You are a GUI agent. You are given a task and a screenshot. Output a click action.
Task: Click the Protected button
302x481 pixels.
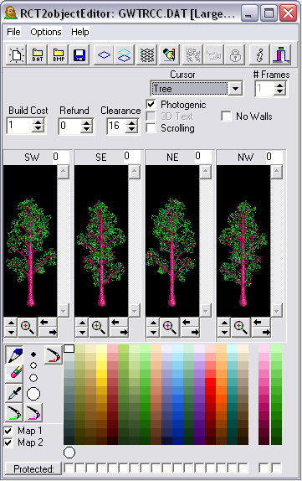point(33,468)
